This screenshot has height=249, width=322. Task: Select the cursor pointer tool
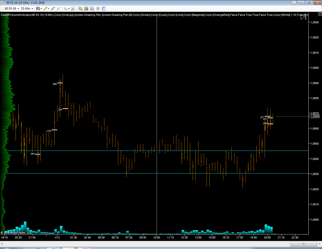[66, 9]
